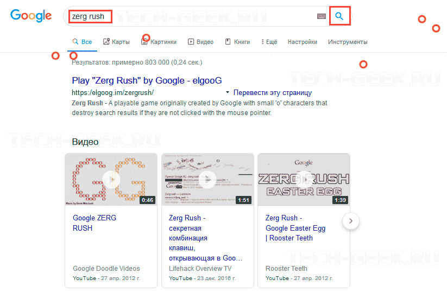Viewport: 447px width, 292px height.
Task: Switch to the Видео tab
Action: (200, 42)
